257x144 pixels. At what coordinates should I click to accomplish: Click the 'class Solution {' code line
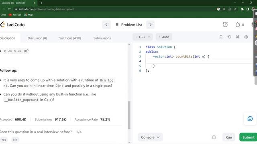pyautogui.click(x=161, y=47)
